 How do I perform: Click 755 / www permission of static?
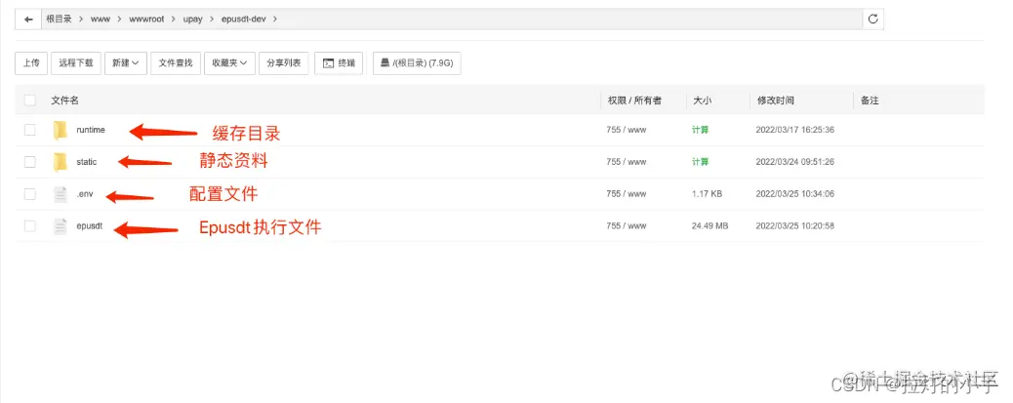(626, 162)
